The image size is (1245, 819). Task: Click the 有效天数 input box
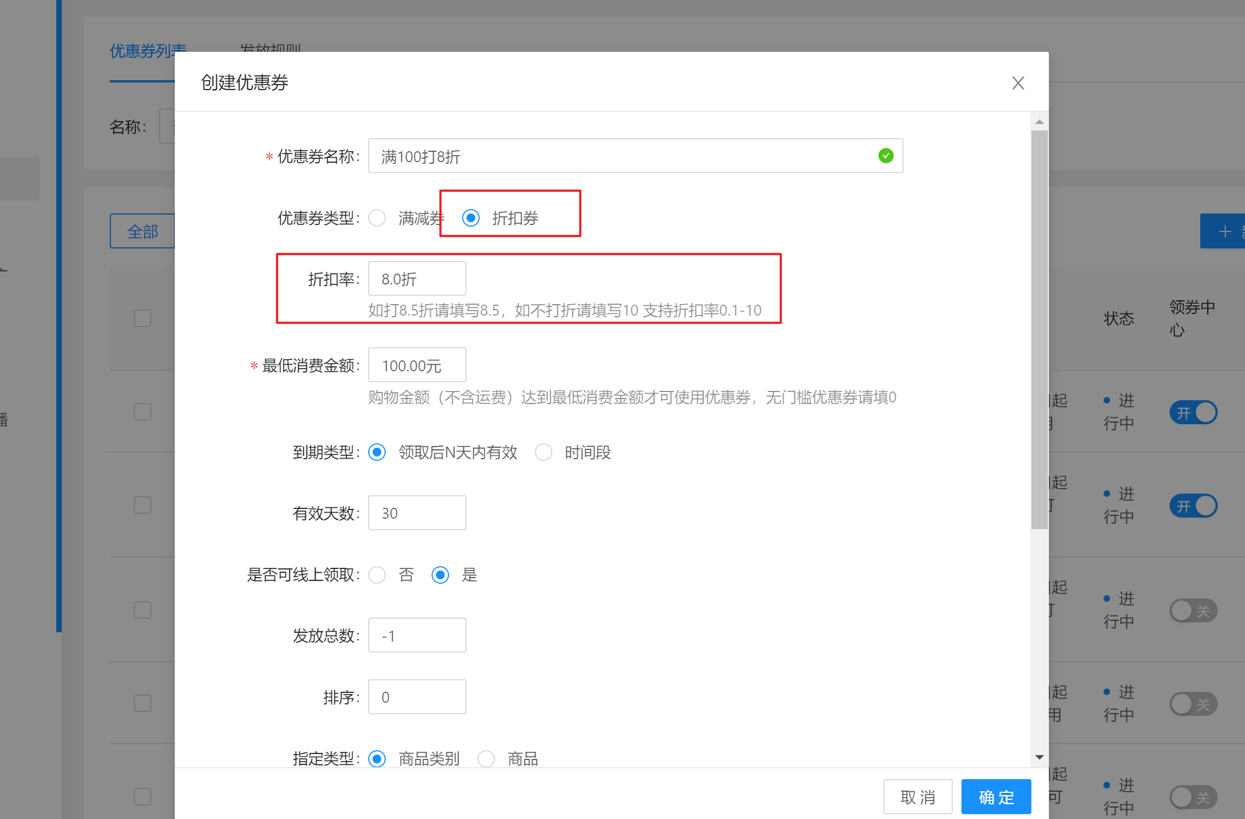pos(417,513)
